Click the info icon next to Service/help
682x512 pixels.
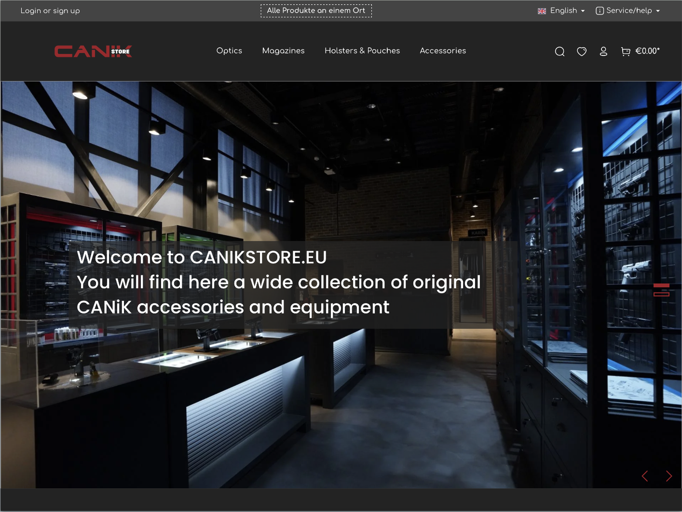[x=600, y=11]
